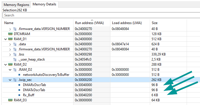Select the Rx_Buff entry

[29, 95]
